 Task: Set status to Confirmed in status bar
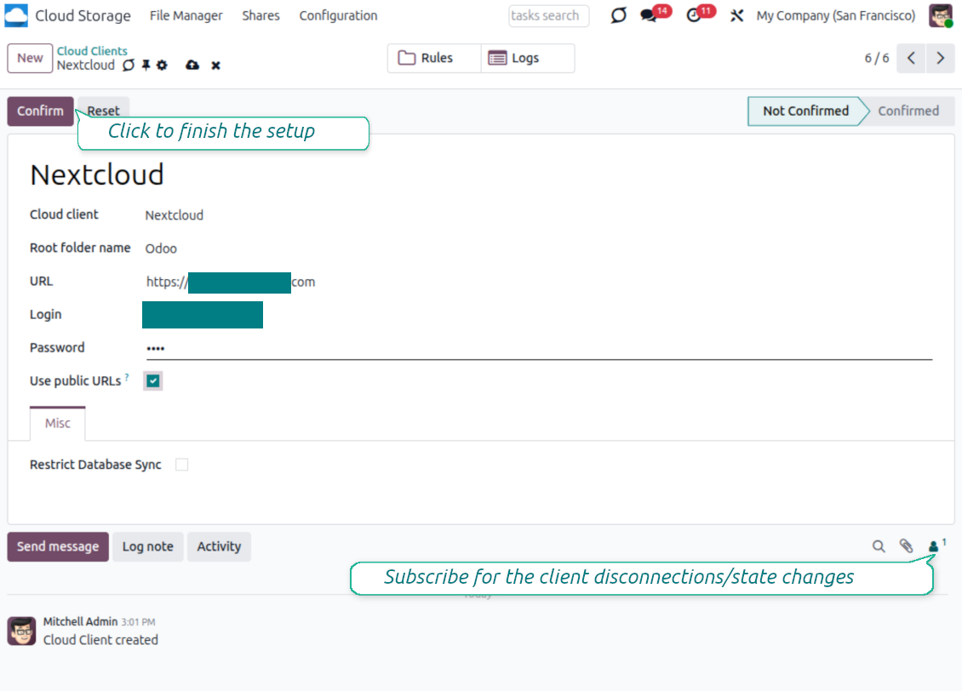click(908, 111)
